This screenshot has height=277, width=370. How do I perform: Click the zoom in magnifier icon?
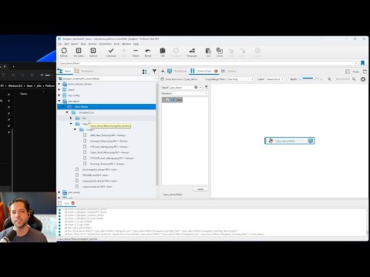click(x=354, y=79)
